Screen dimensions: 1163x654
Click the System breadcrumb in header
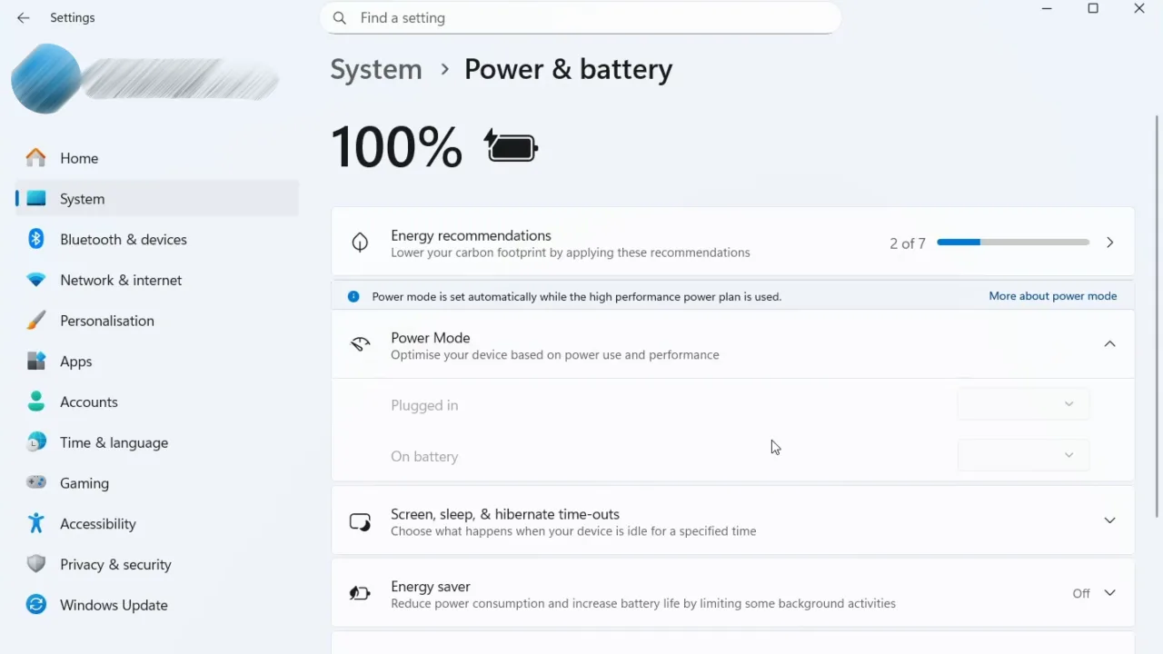pos(375,69)
